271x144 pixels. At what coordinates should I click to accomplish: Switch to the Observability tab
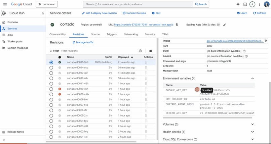click(x=57, y=34)
